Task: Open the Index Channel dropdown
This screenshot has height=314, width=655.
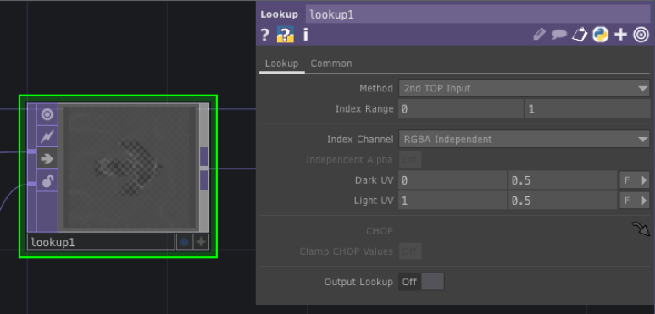Action: [x=524, y=140]
